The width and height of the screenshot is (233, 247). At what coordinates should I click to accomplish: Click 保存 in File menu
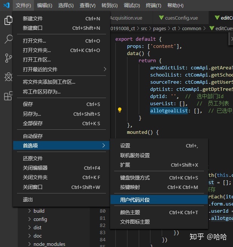pos(61,104)
